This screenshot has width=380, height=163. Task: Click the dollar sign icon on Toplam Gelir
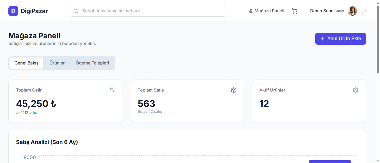click(x=112, y=90)
